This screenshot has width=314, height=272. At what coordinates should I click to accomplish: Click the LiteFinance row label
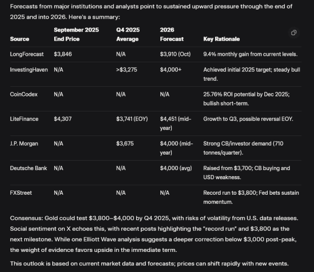(24, 119)
